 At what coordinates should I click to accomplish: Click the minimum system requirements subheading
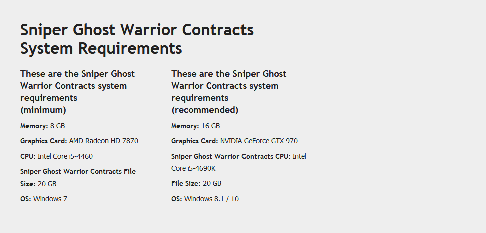pyautogui.click(x=77, y=91)
